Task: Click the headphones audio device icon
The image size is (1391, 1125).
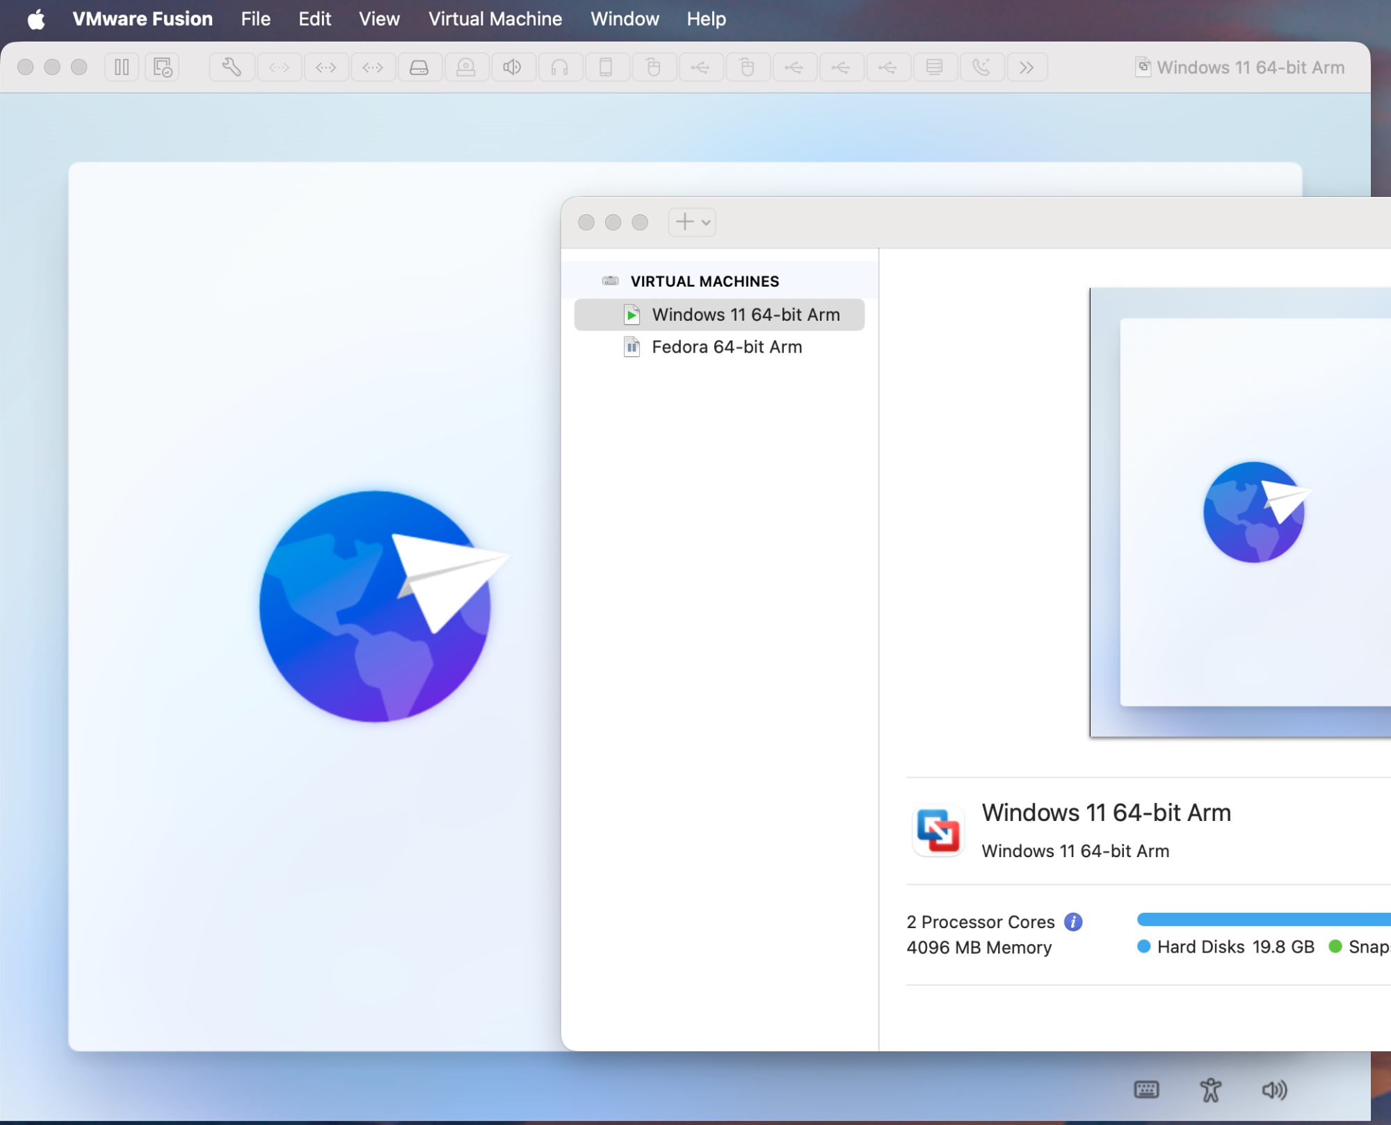Action: coord(559,67)
